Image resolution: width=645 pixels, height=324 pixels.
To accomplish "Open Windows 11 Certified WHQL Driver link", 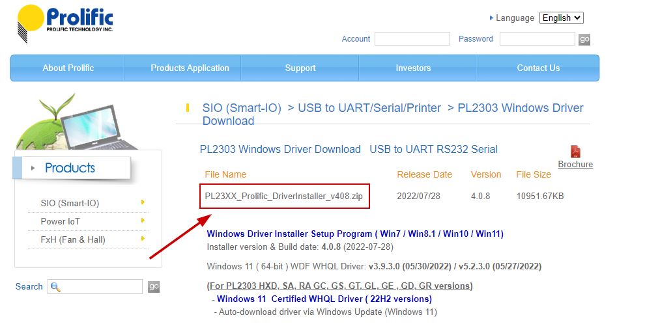I will tap(324, 299).
